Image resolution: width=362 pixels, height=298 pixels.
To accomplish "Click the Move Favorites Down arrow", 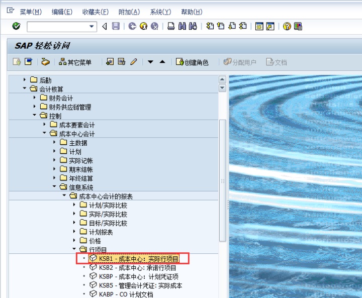I will [x=150, y=62].
